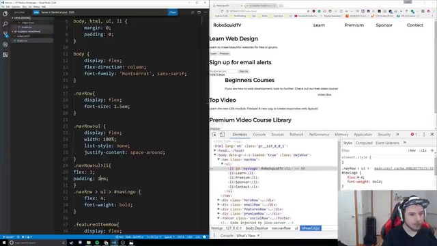Toggle DevTools inspect element picker
The image size is (437, 246).
point(214,135)
